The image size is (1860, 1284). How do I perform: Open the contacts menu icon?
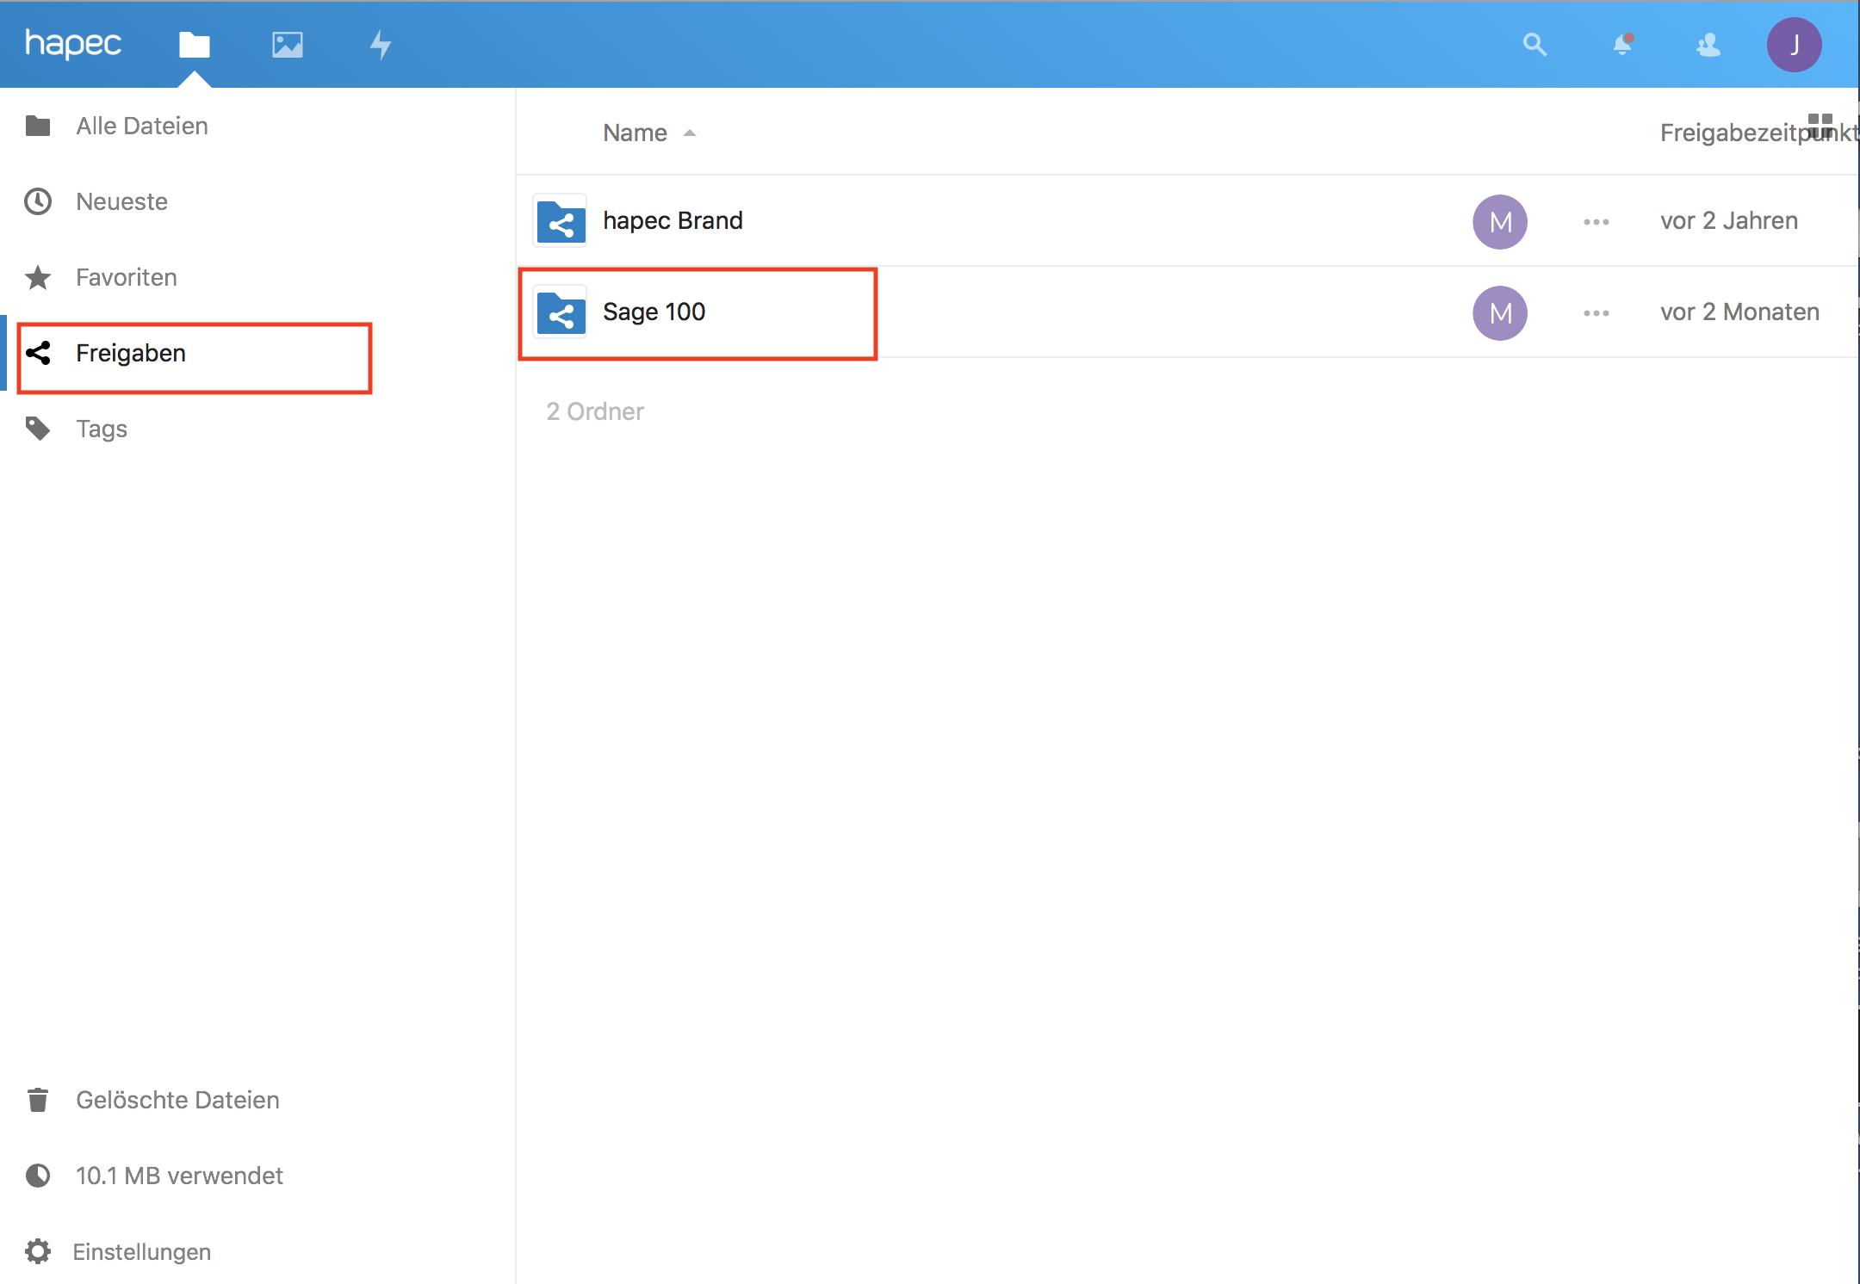[1708, 44]
